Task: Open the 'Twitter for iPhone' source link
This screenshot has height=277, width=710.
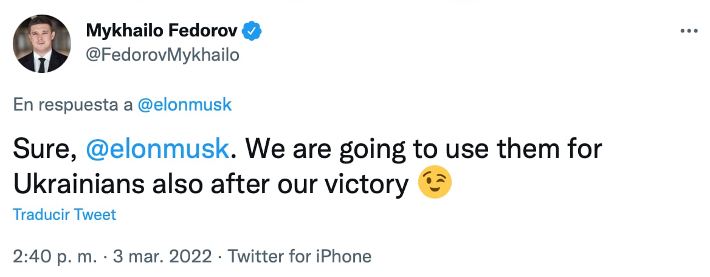Action: 299,256
